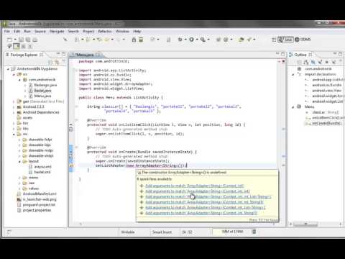Image resolution: width=345 pixels, height=259 pixels.
Task: Apply second quick fix ArrayAdapter(Context, int, int)
Action: point(198,191)
